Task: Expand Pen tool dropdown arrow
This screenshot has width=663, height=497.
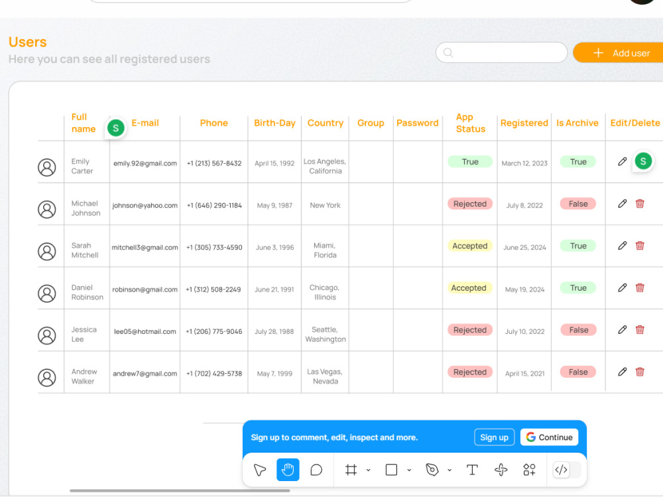Action: pyautogui.click(x=450, y=470)
